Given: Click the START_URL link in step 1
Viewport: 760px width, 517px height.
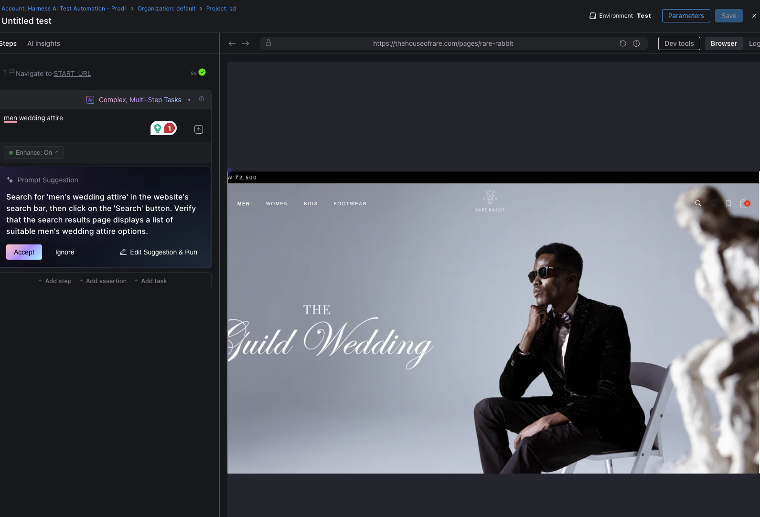Looking at the screenshot, I should 72,74.
